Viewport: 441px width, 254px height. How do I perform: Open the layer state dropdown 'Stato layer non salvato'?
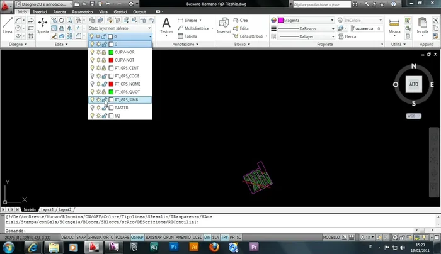pyautogui.click(x=120, y=28)
